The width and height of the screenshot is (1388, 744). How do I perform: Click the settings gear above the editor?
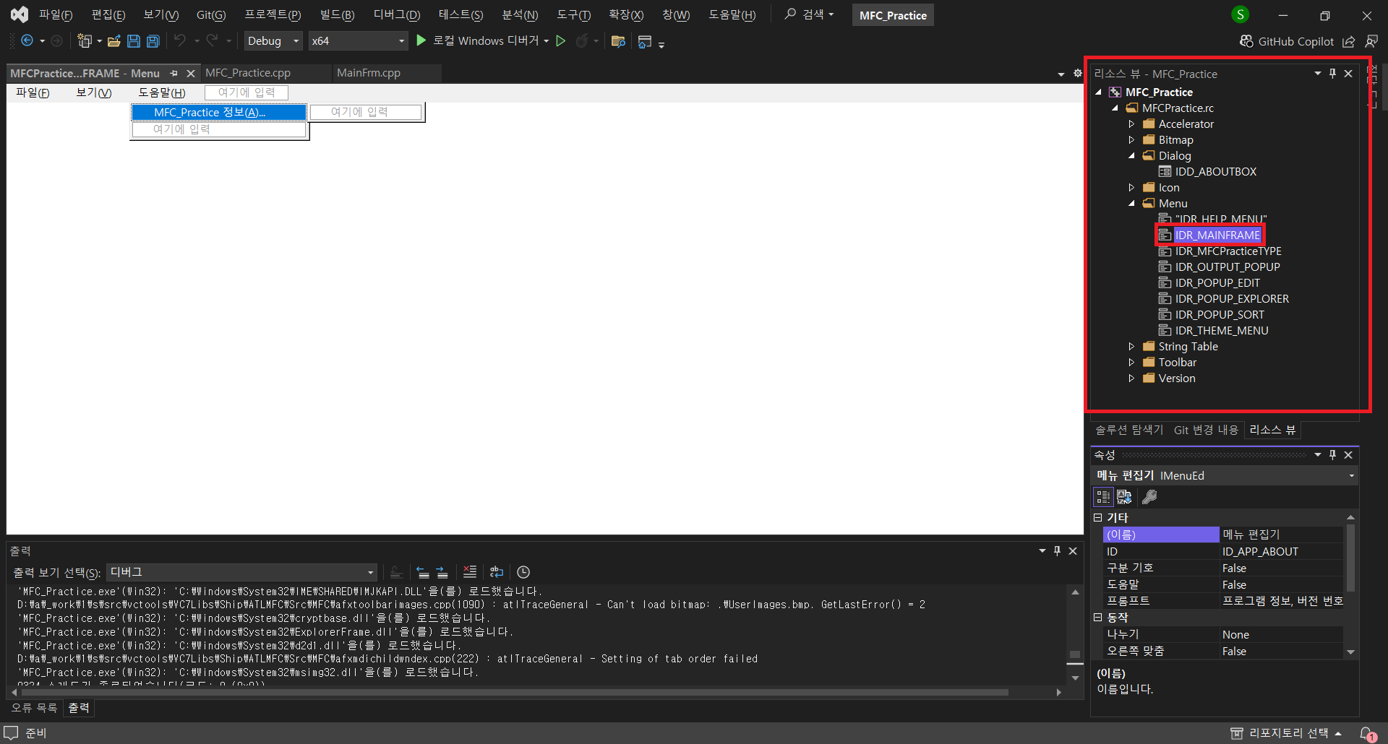pyautogui.click(x=1078, y=74)
